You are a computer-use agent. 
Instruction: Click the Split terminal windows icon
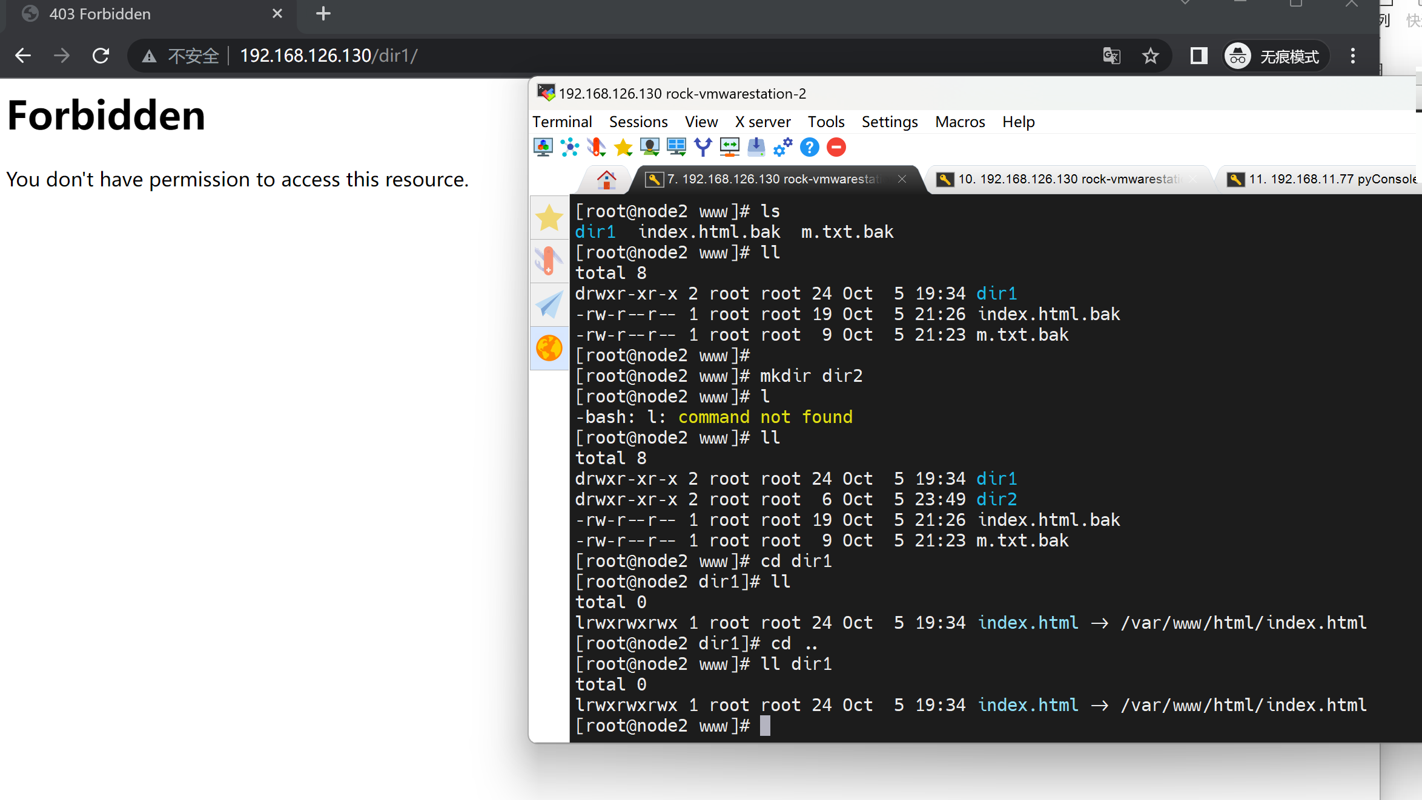point(676,147)
